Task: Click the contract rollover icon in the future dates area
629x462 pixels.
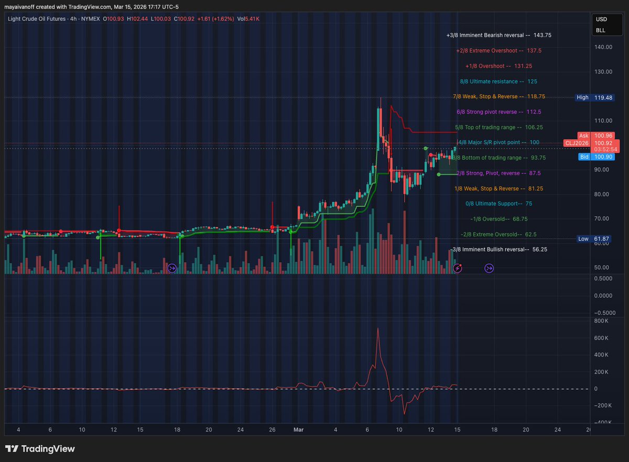Action: click(489, 268)
